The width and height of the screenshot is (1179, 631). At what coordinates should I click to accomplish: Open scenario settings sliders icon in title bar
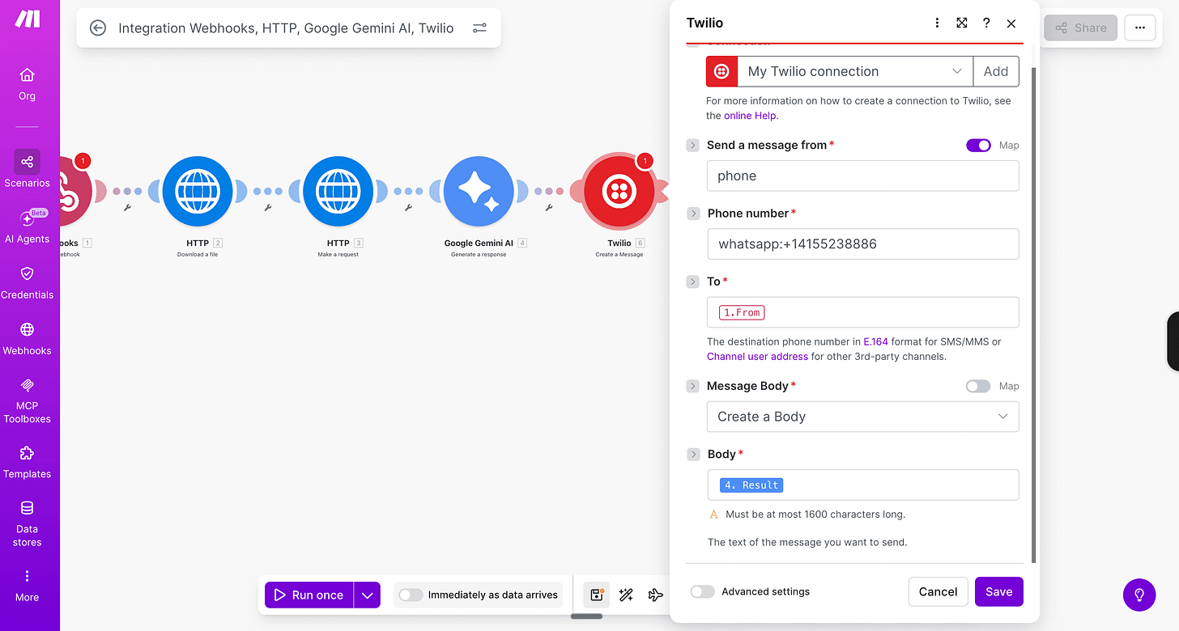pos(479,28)
